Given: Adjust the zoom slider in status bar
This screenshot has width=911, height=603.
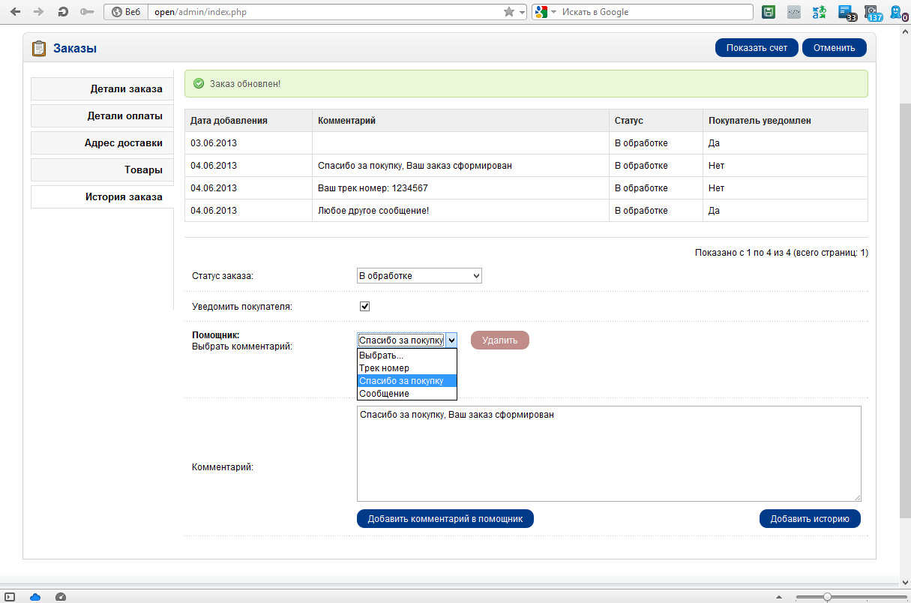Looking at the screenshot, I should [826, 596].
